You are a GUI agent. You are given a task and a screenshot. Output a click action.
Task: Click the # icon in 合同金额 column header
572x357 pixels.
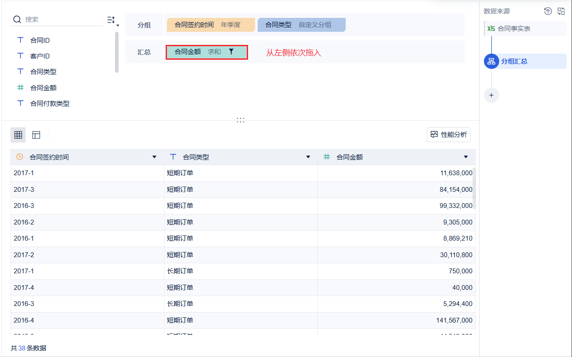coord(327,157)
